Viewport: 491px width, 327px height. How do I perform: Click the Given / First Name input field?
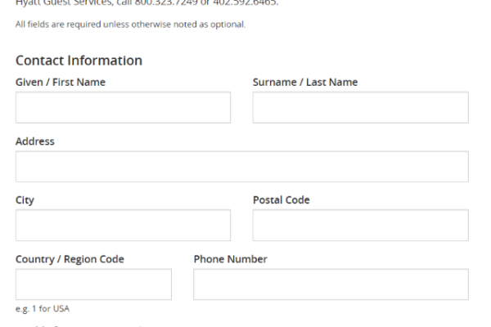pyautogui.click(x=123, y=107)
